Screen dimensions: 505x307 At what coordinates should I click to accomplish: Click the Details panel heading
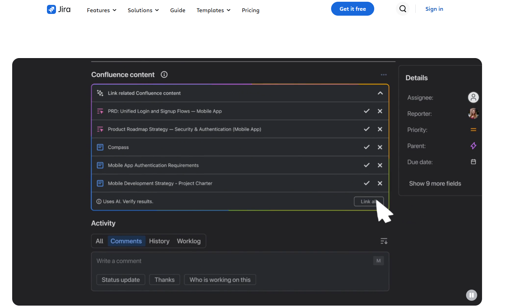coord(417,78)
